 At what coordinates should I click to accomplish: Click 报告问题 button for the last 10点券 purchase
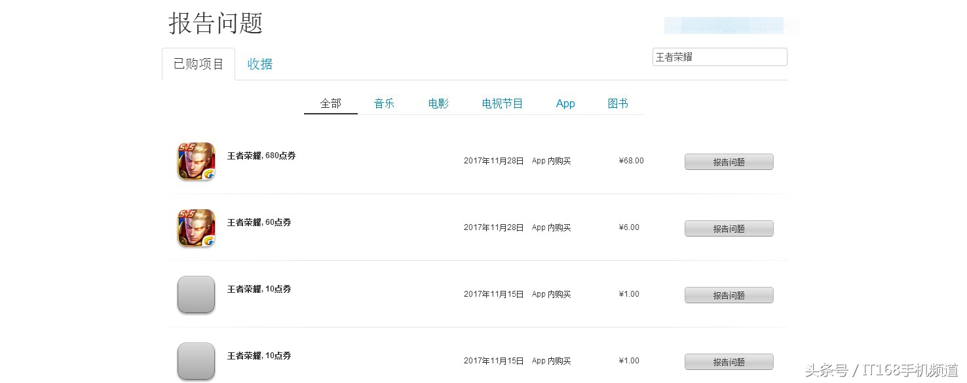pos(729,361)
